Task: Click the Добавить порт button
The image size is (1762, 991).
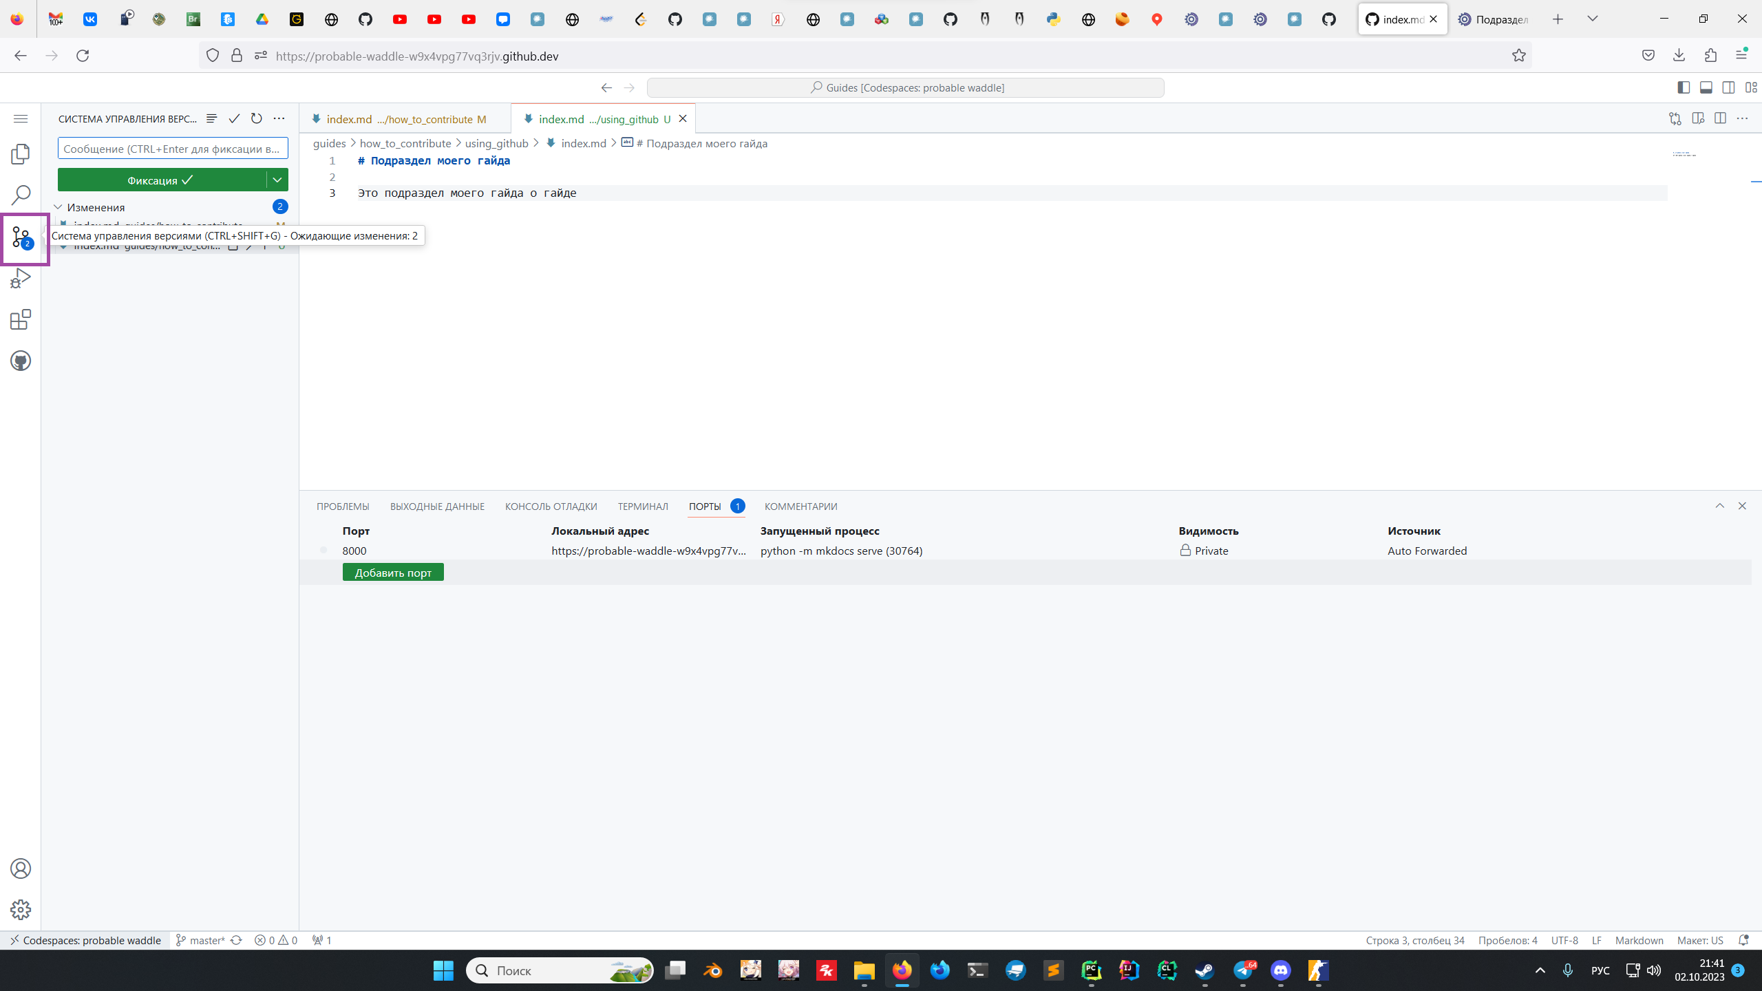Action: (393, 573)
